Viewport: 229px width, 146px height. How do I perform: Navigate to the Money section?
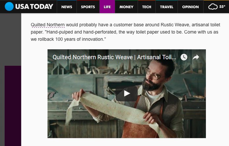pyautogui.click(x=126, y=7)
